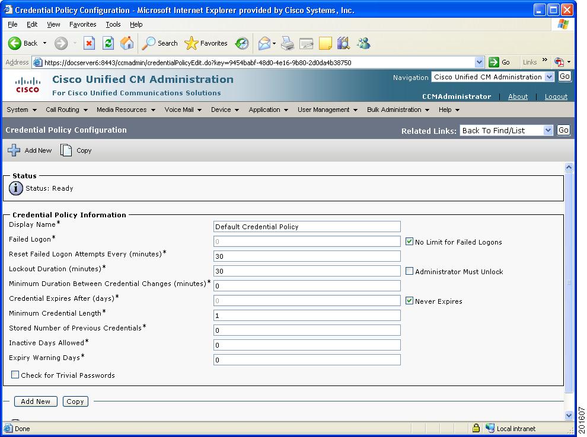Click the Refresh page icon
Screen dimensions: 587x437
point(108,43)
